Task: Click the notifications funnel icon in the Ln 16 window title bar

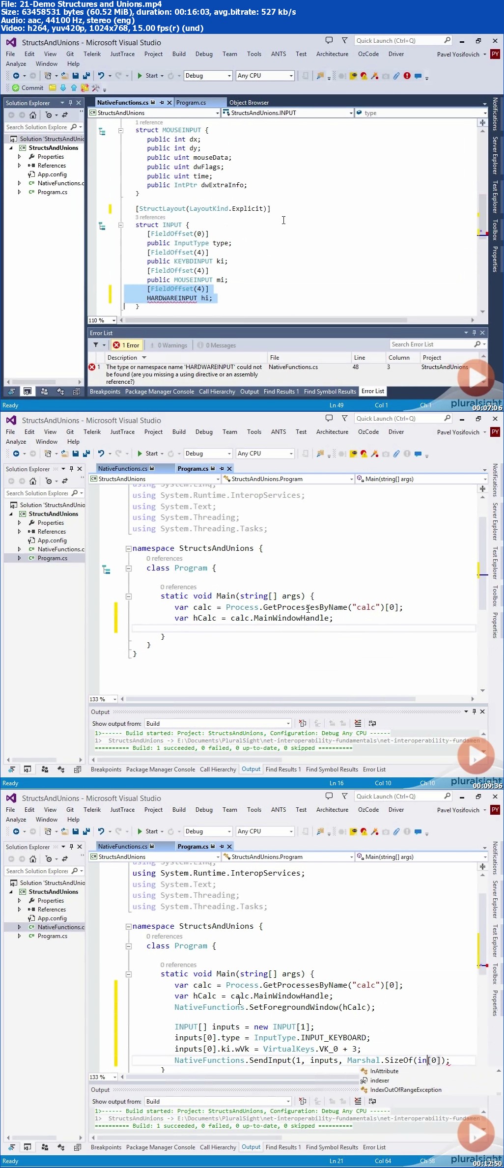Action: 345,418
